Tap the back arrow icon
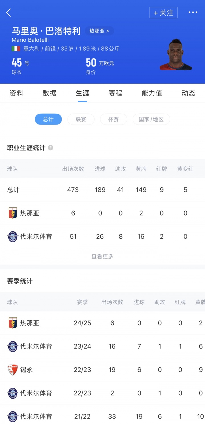This screenshot has height=424, width=205. (x=9, y=13)
